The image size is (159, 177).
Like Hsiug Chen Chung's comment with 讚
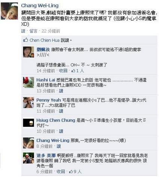click(61, 131)
